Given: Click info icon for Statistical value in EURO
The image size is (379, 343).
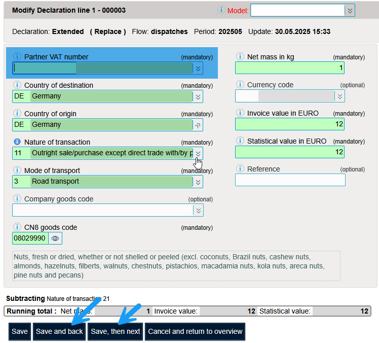Looking at the screenshot, I should pyautogui.click(x=240, y=141).
